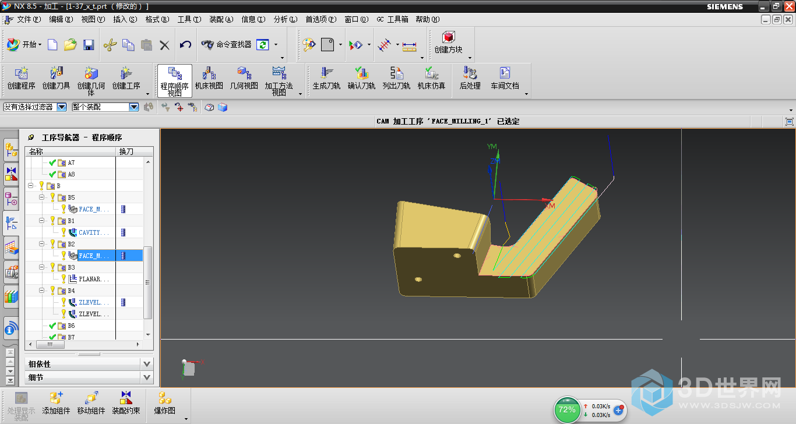Switch to 几何视图 geometry view
The width and height of the screenshot is (796, 424).
[244, 79]
